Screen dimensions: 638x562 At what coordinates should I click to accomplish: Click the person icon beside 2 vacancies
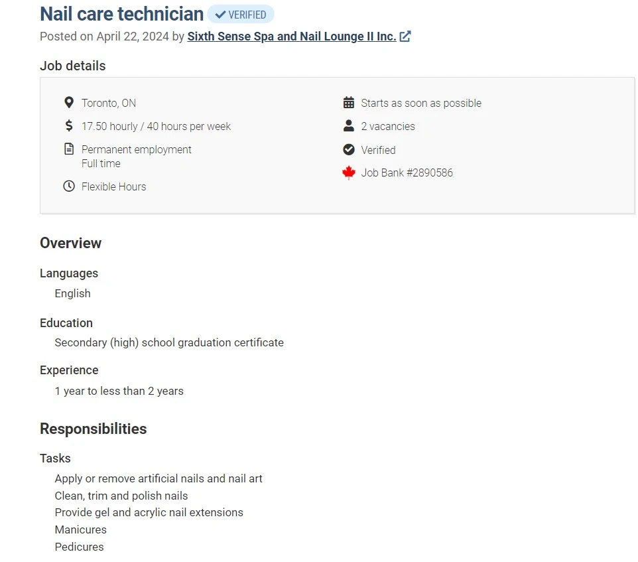pyautogui.click(x=349, y=126)
